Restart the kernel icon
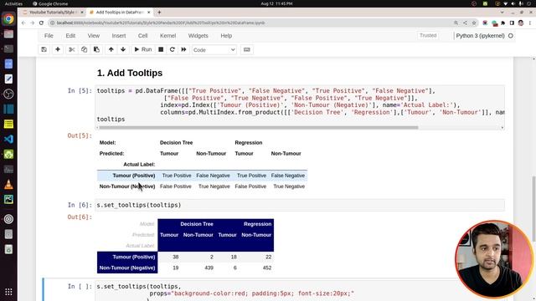Viewport: 536px width, 301px height. point(173,49)
